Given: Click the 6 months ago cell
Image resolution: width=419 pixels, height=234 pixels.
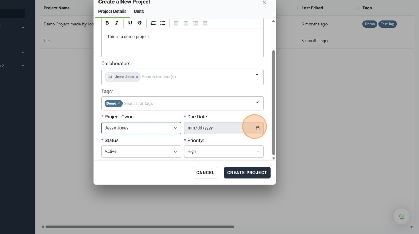Looking at the screenshot, I should 315,24.
